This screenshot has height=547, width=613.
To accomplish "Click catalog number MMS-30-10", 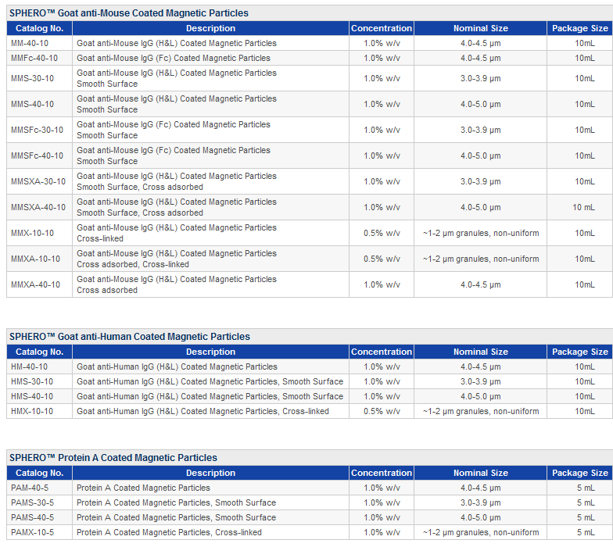I will tap(33, 78).
